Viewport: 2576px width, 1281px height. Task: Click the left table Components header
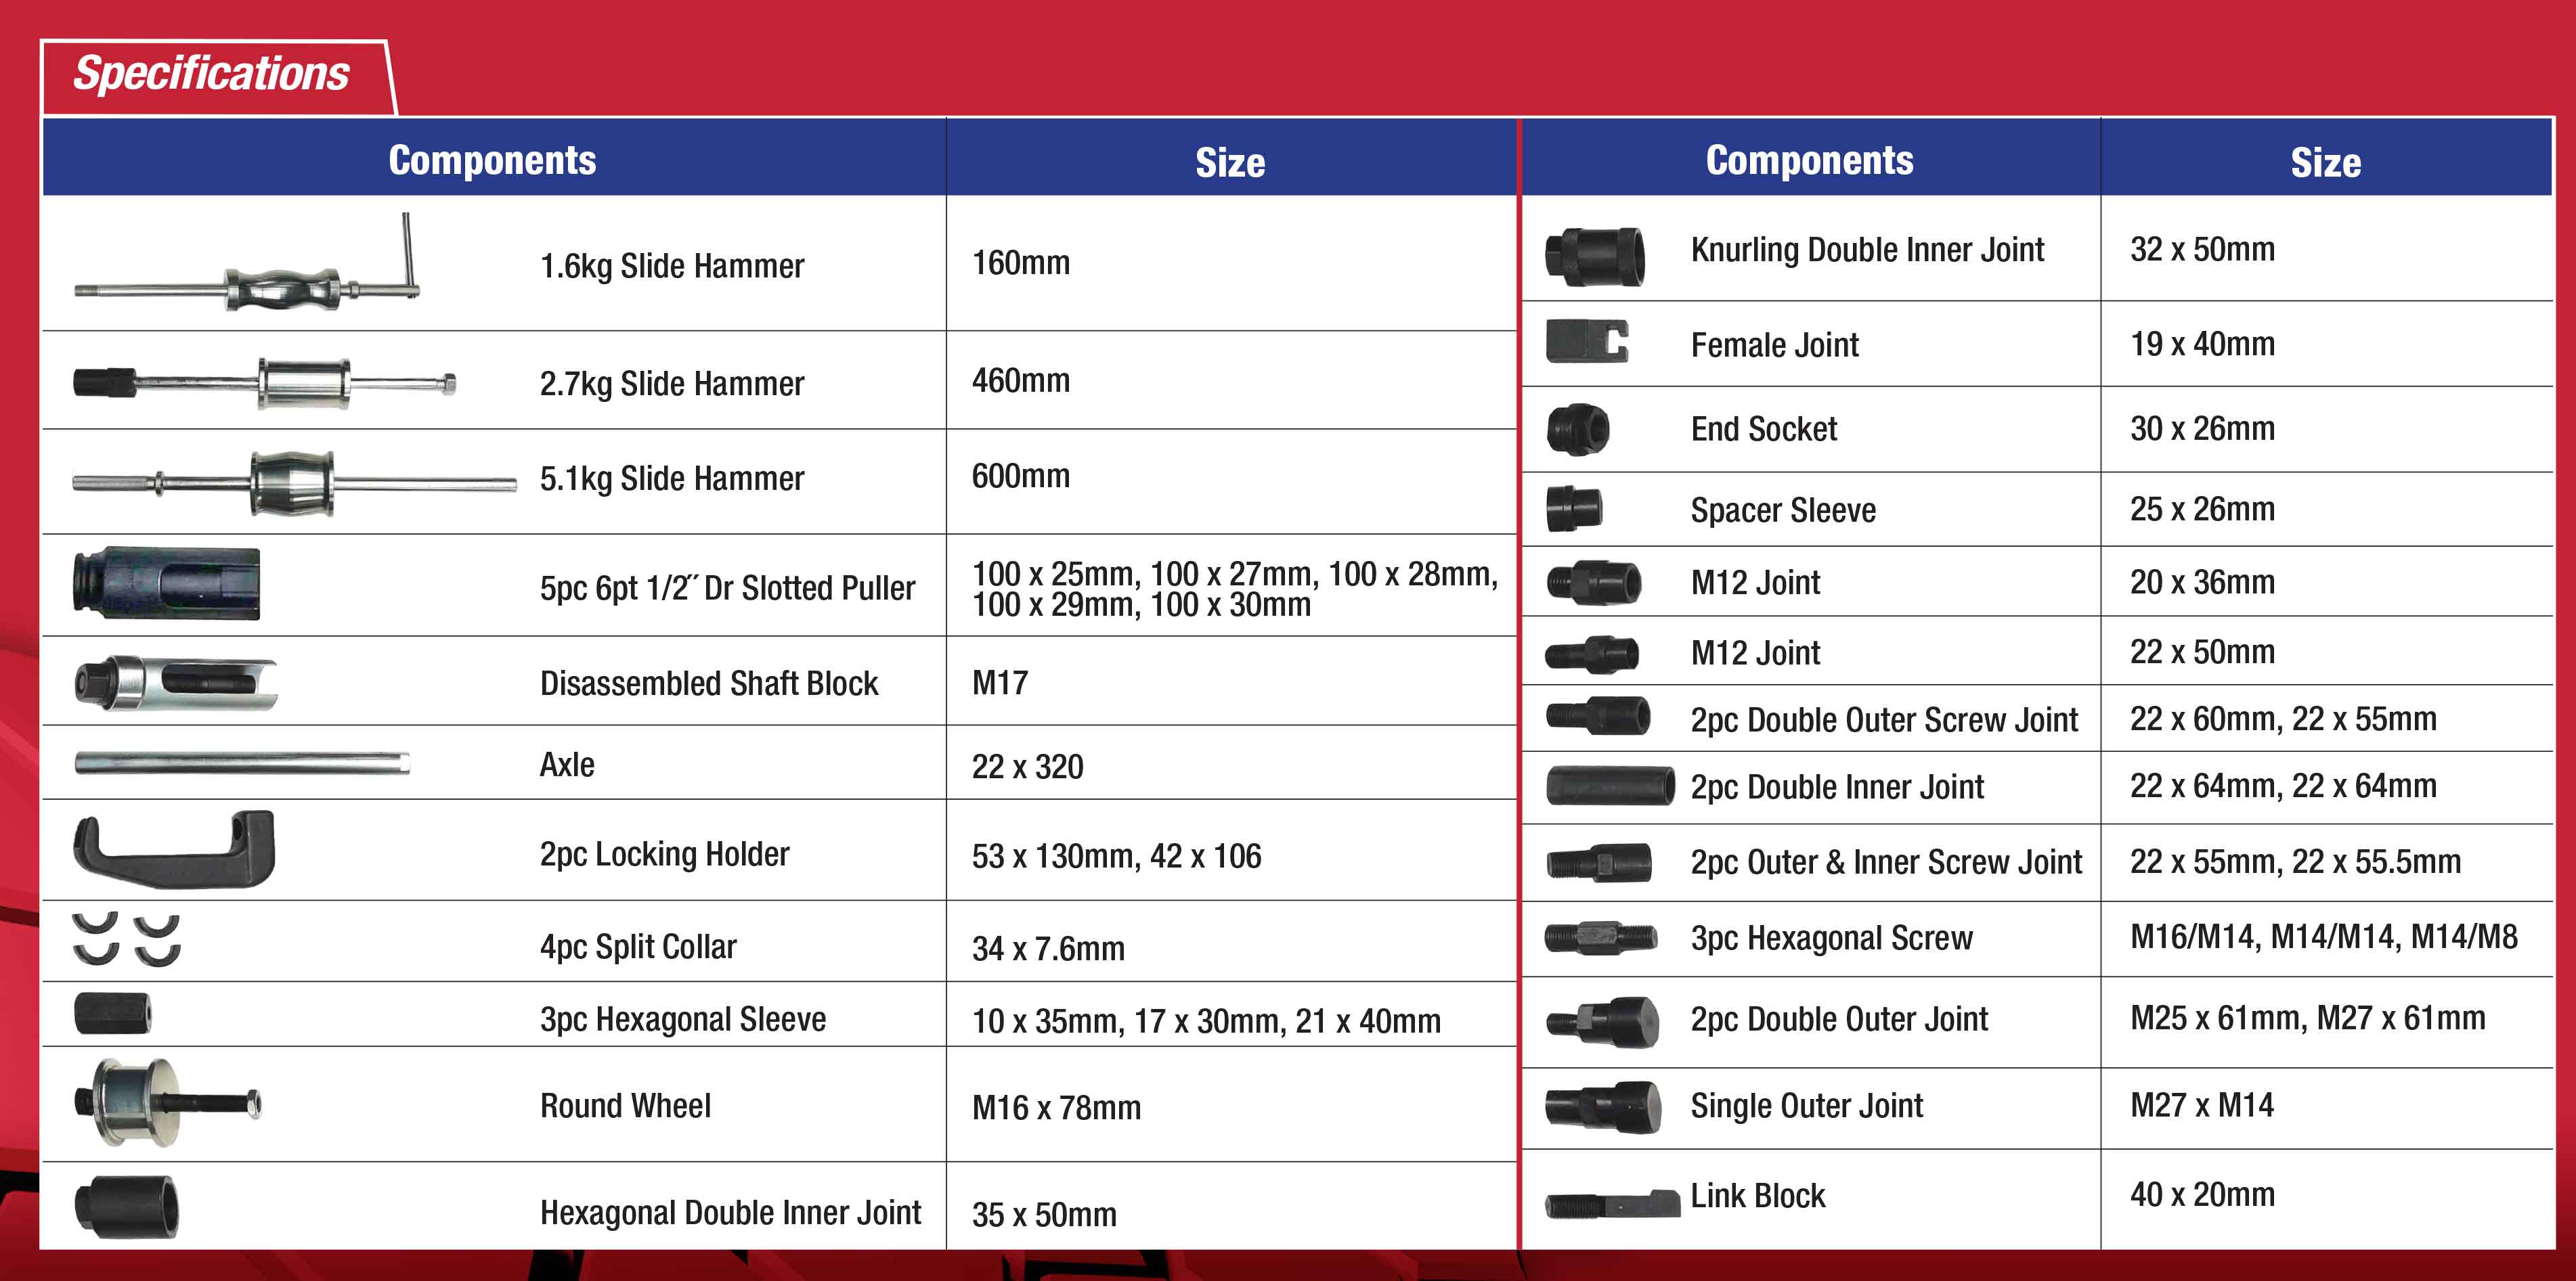[493, 160]
